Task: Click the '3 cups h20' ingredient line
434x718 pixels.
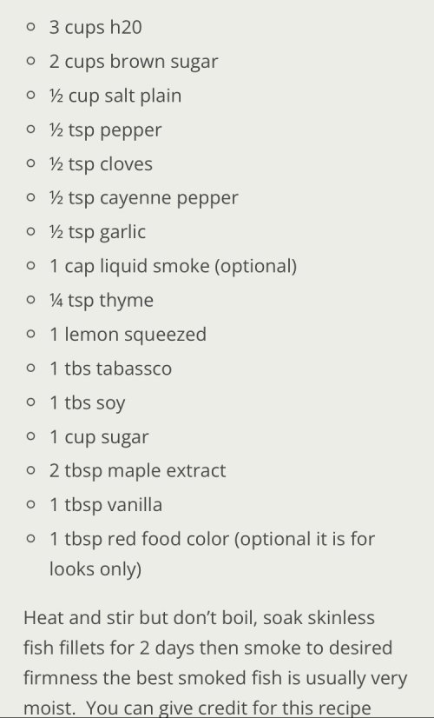Action: pos(95,28)
